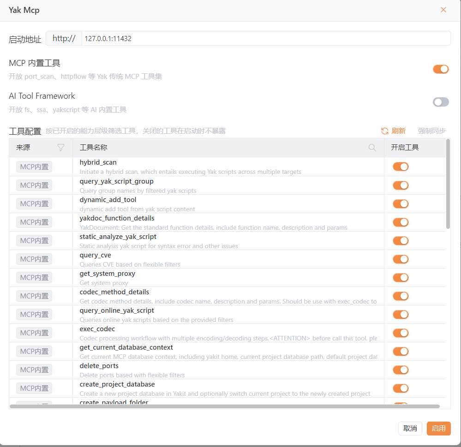Screen dimensions: 461x447
Task: Toggle MCP 内置工具 switch off
Action: pyautogui.click(x=441, y=69)
